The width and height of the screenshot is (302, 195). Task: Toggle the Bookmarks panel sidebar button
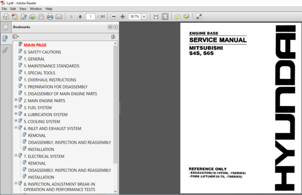(5, 39)
